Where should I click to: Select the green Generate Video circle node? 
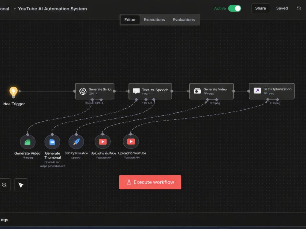coord(28,142)
